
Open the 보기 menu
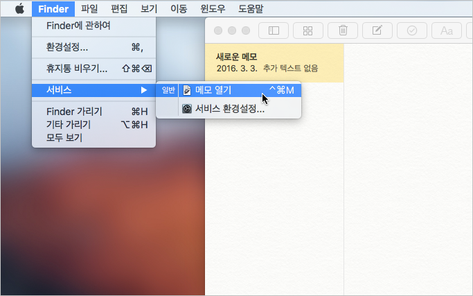click(149, 9)
